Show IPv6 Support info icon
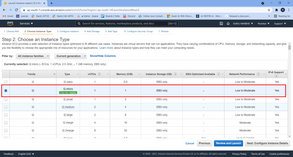This screenshot has width=293, height=157. pyautogui.click(x=276, y=76)
